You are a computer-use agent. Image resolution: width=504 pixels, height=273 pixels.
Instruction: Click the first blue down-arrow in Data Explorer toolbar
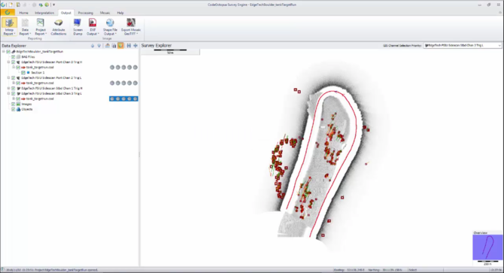[x=93, y=46]
